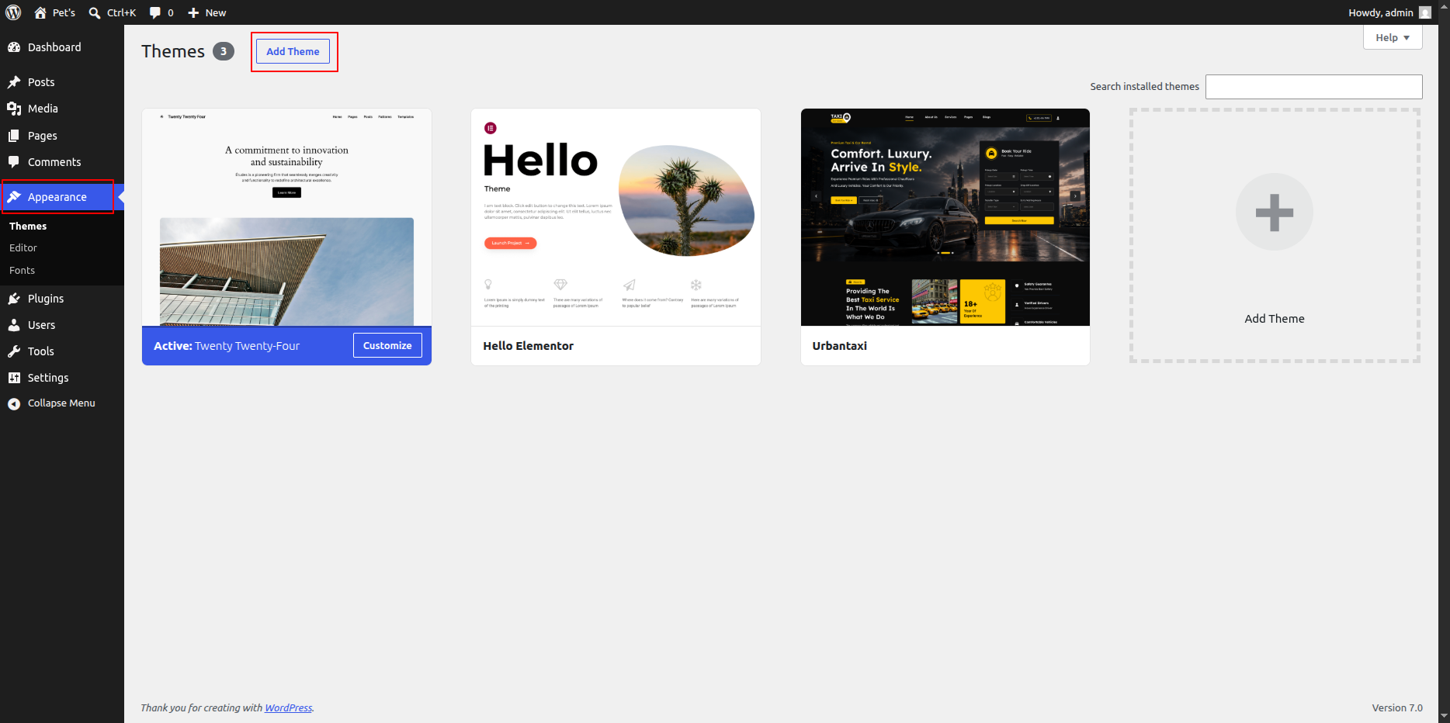Click the Comments speech bubble sidebar icon
Screen dimensions: 1450x723
tap(14, 162)
